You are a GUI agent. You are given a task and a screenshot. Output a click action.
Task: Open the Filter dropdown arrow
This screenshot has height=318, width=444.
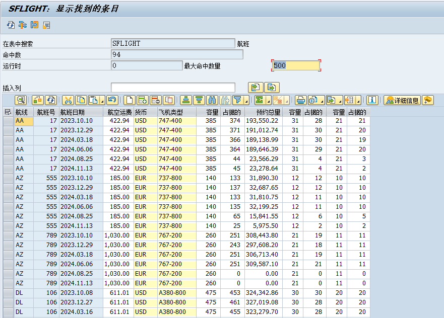pos(247,101)
